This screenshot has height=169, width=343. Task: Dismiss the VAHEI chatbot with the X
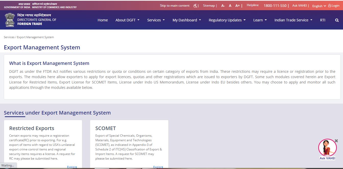point(336,140)
